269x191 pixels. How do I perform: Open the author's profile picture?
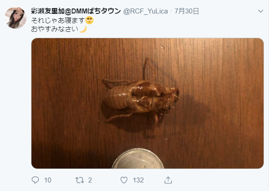pyautogui.click(x=16, y=18)
